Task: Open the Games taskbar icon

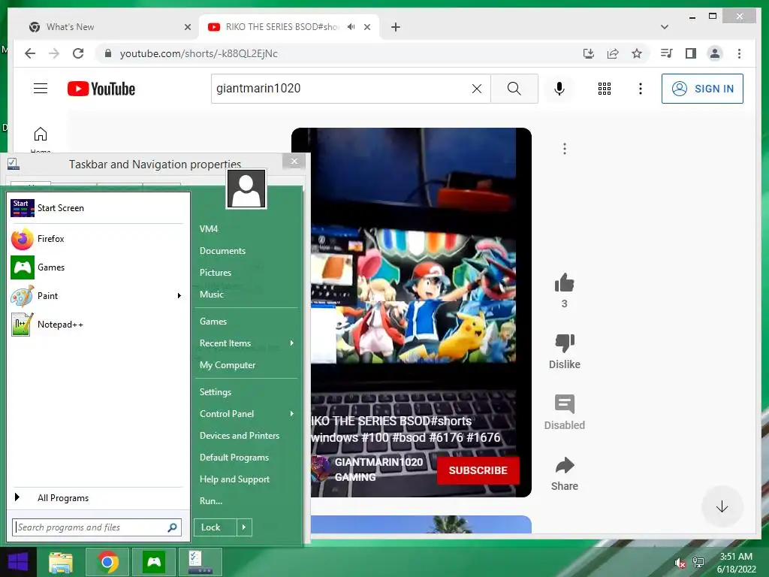Action: [x=154, y=562]
